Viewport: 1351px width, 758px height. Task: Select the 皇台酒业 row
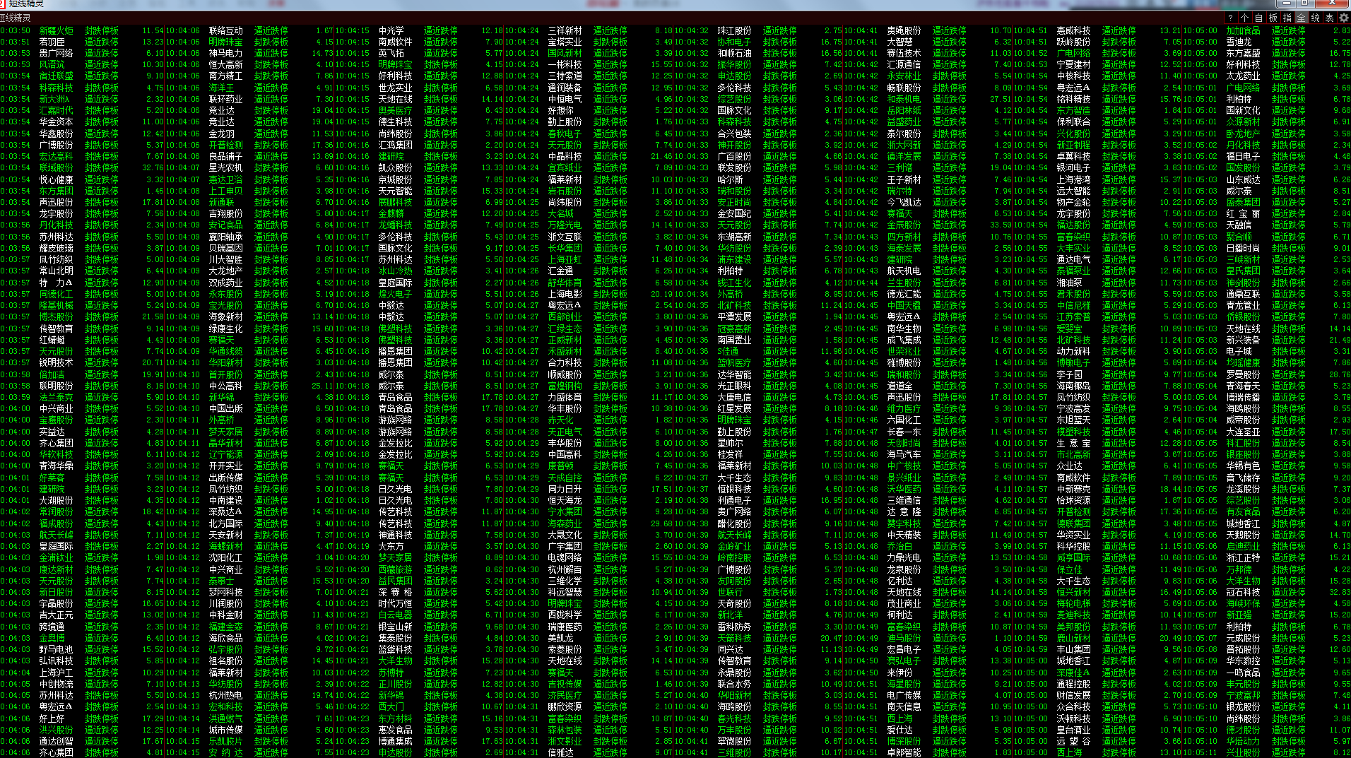pyautogui.click(x=1073, y=730)
